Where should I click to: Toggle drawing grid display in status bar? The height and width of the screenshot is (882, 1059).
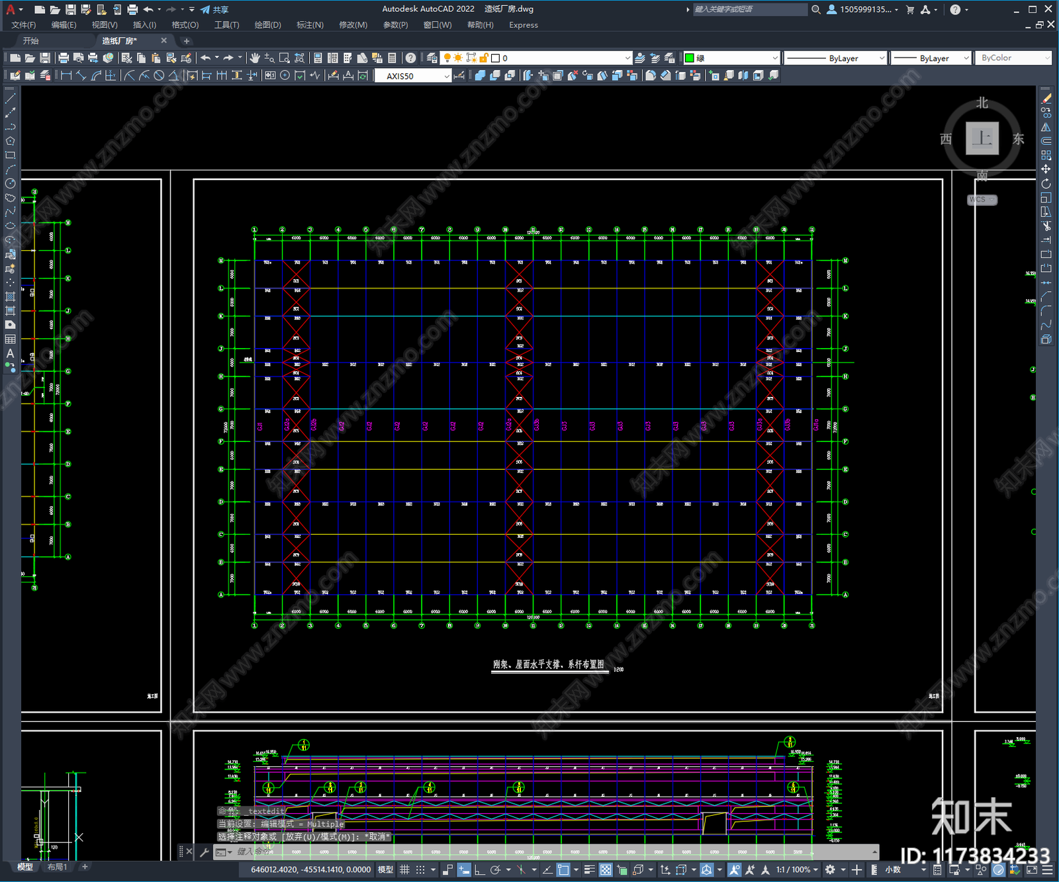[x=404, y=869]
